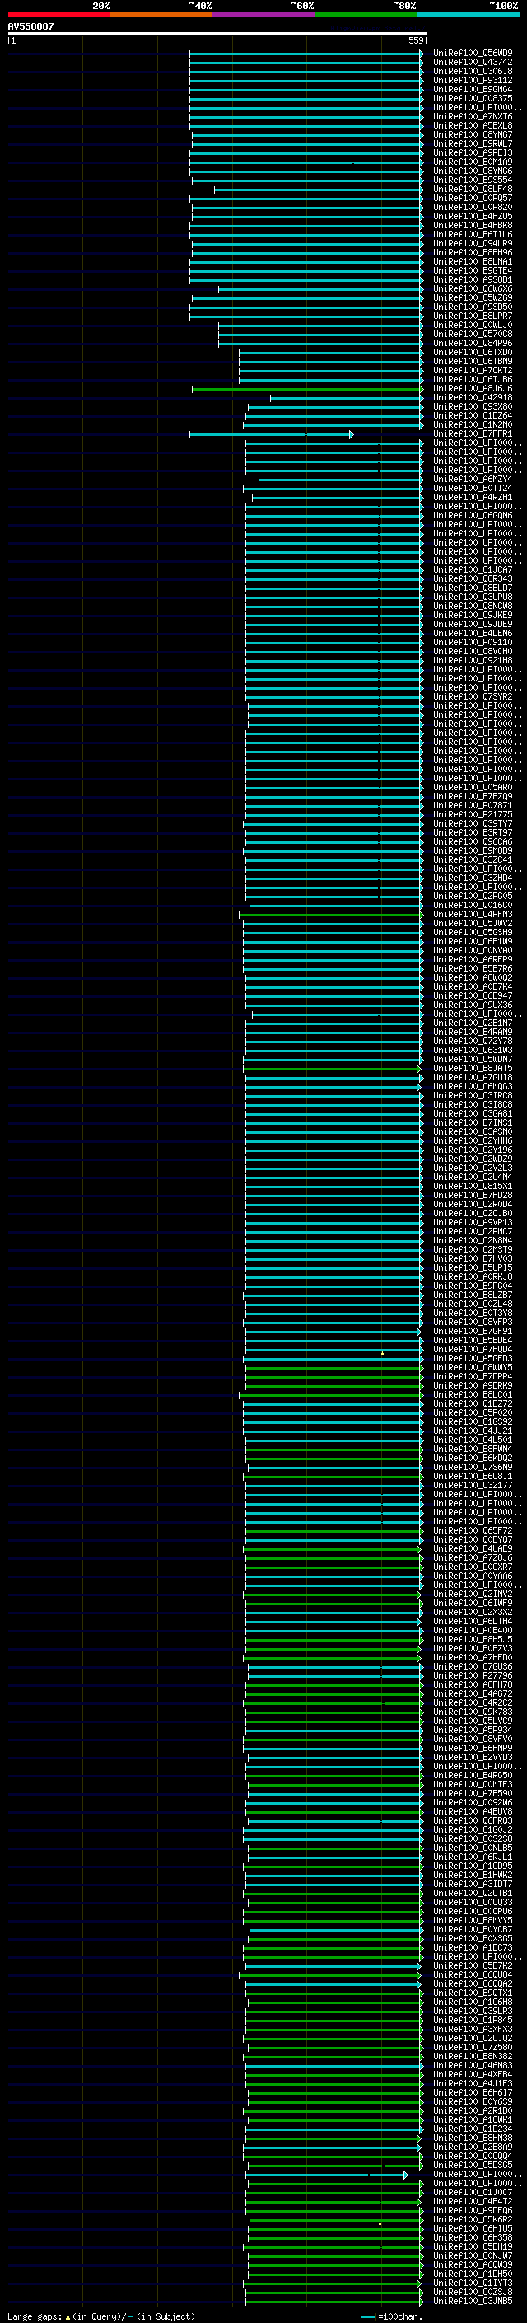Screen dimensions: 527x2323
Task: Click the UniRef100_Q815X1 label
Action: tap(473, 1187)
